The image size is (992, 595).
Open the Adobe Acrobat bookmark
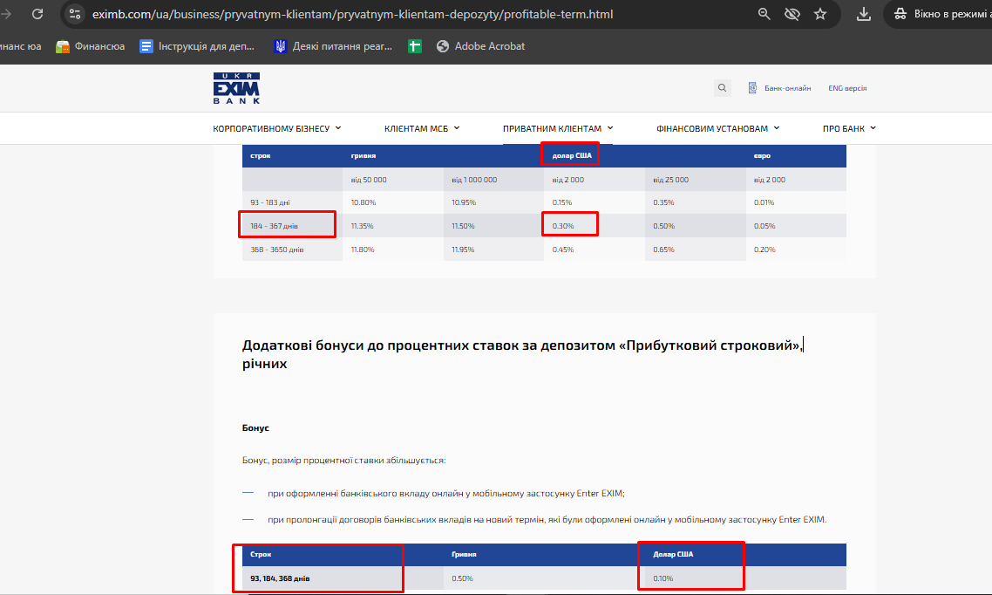(x=481, y=46)
